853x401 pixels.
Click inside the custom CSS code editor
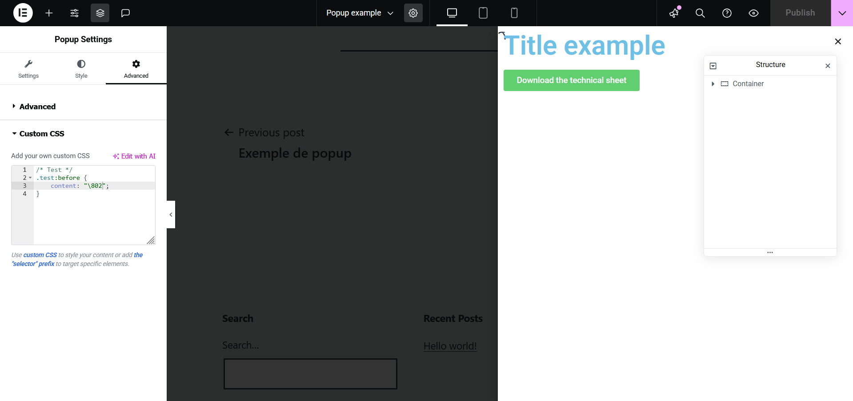pyautogui.click(x=94, y=205)
